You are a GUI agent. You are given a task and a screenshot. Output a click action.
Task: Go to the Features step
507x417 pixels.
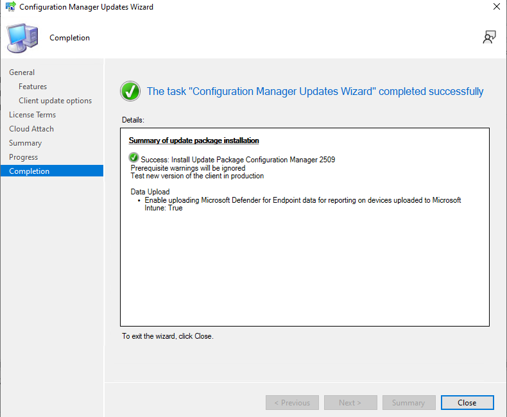pos(33,87)
